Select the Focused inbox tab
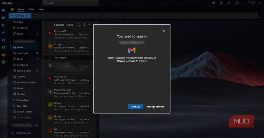 59,25
